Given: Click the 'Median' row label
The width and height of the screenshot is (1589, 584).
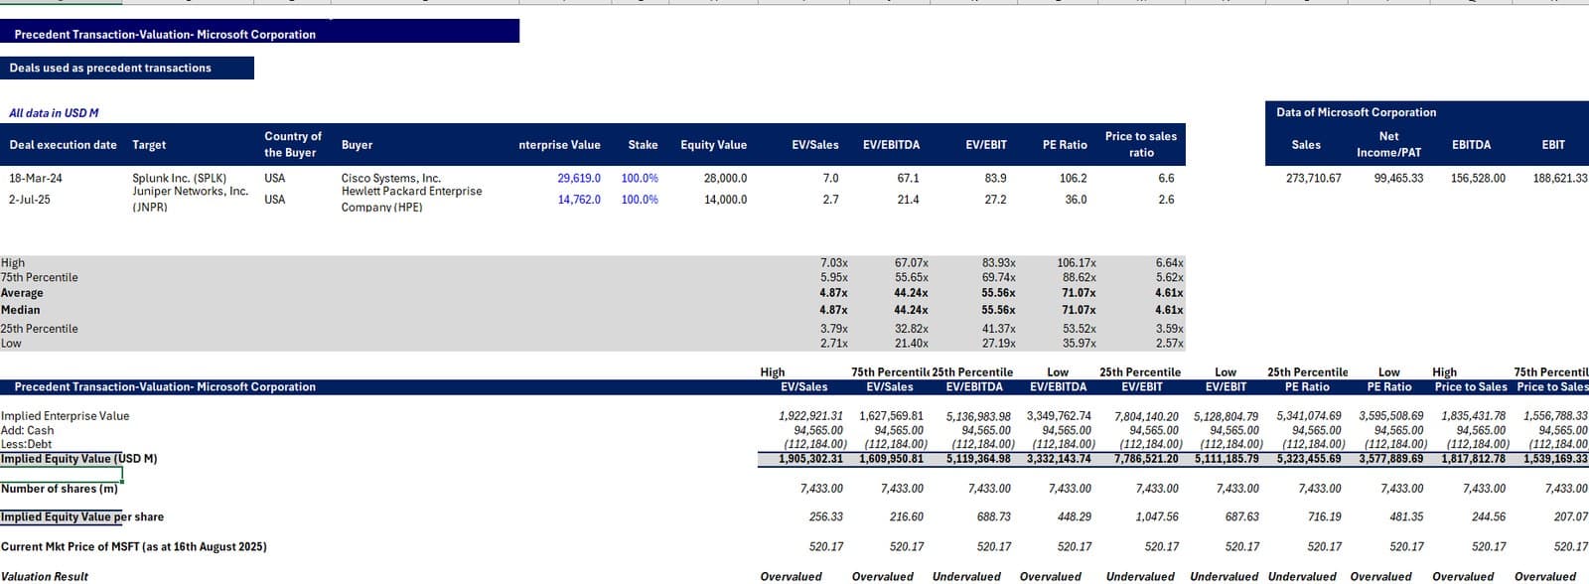Looking at the screenshot, I should pos(20,310).
